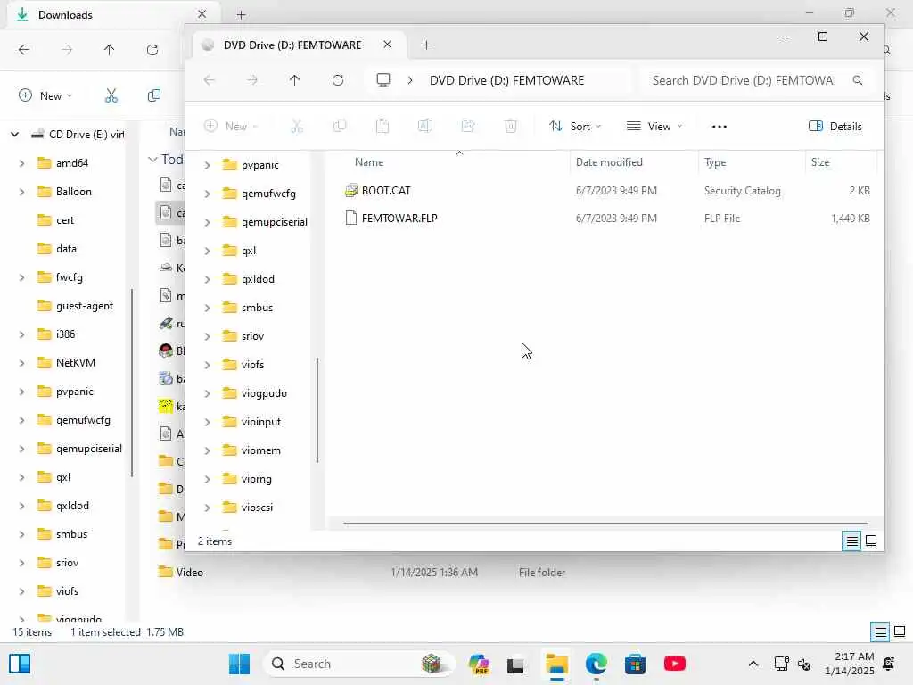
Task: Open Microsoft Store from taskbar
Action: [635, 664]
